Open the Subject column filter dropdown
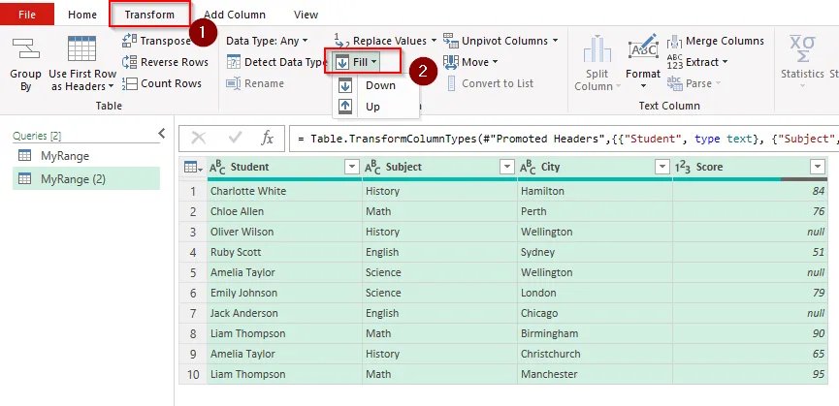This screenshot has width=839, height=406. coord(507,168)
